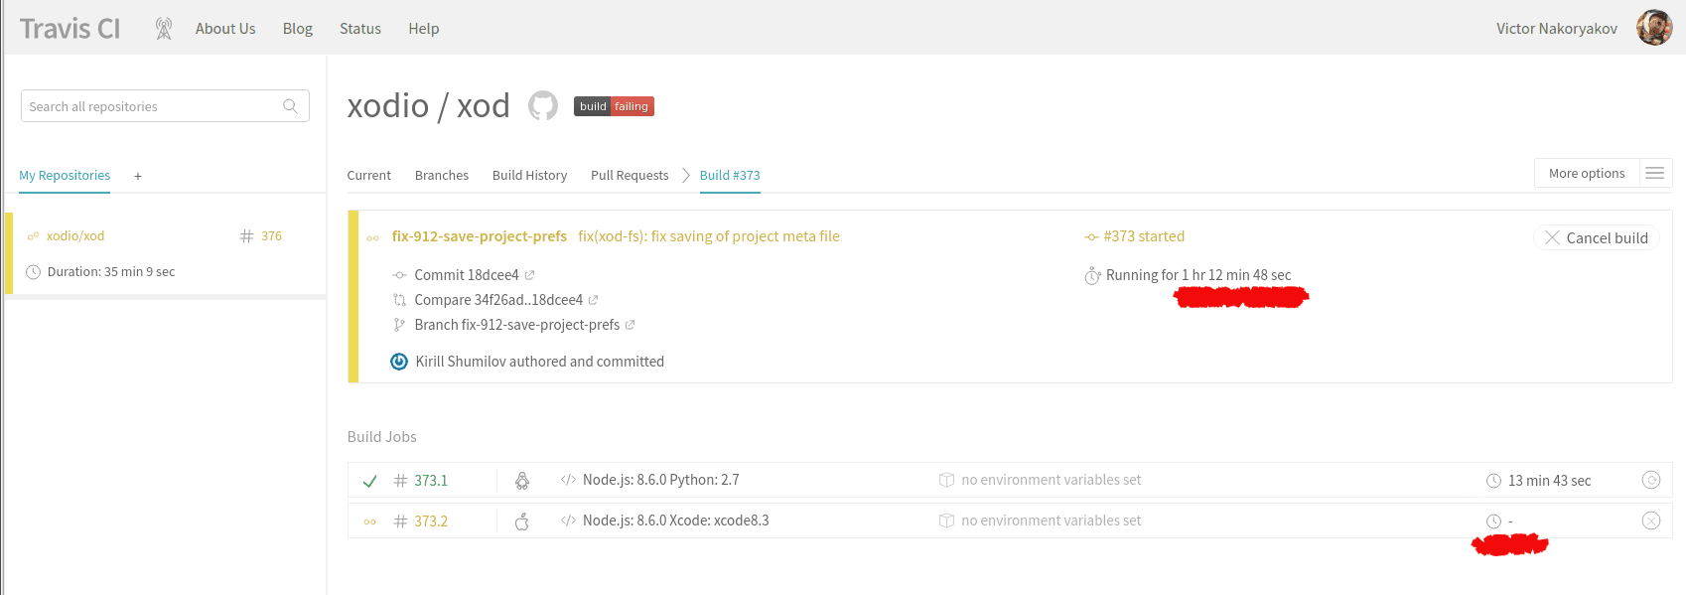
Task: Click the hash icon beside 376 in sidebar
Action: (246, 236)
